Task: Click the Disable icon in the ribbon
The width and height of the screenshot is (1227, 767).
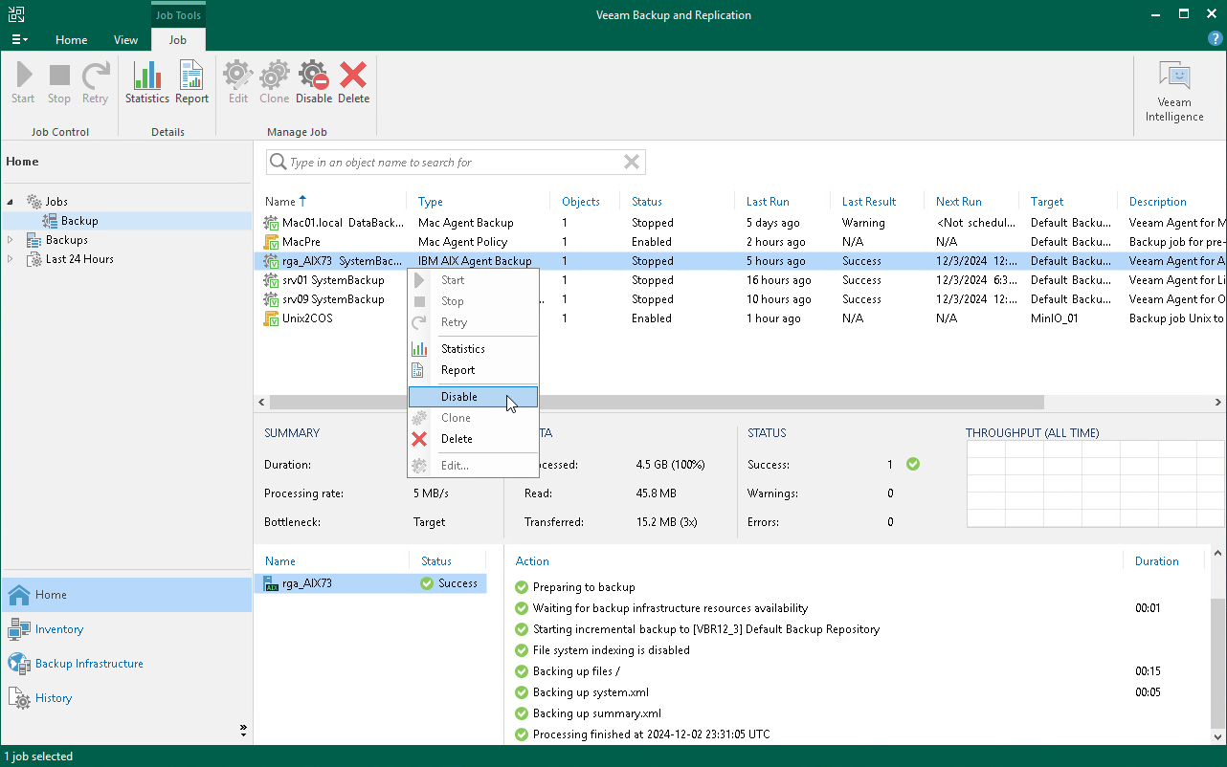Action: 313,82
